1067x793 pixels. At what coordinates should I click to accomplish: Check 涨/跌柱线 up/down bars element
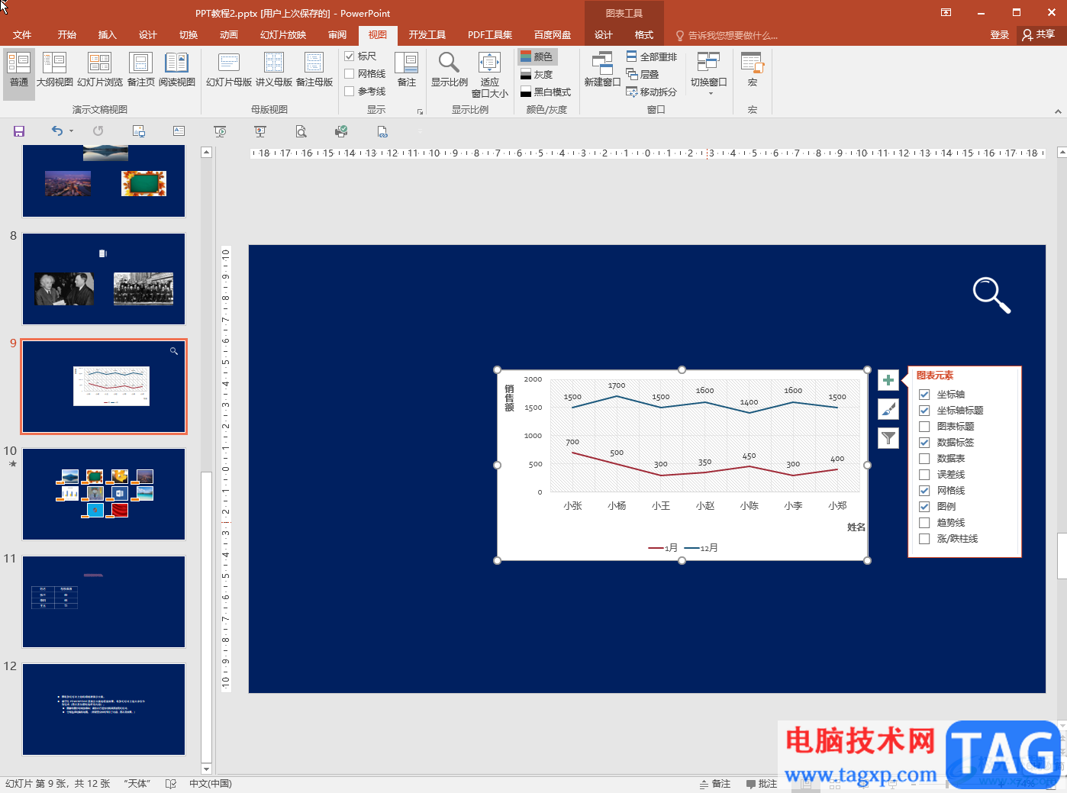point(924,539)
